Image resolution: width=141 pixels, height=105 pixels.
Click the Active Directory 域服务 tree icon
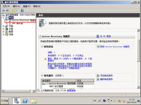[x=10, y=21]
